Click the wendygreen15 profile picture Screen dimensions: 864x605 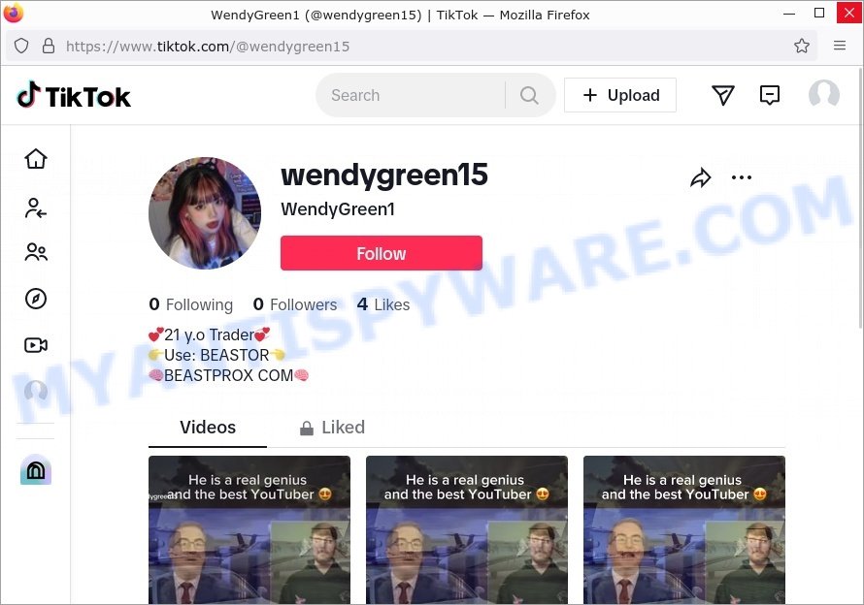pyautogui.click(x=205, y=213)
